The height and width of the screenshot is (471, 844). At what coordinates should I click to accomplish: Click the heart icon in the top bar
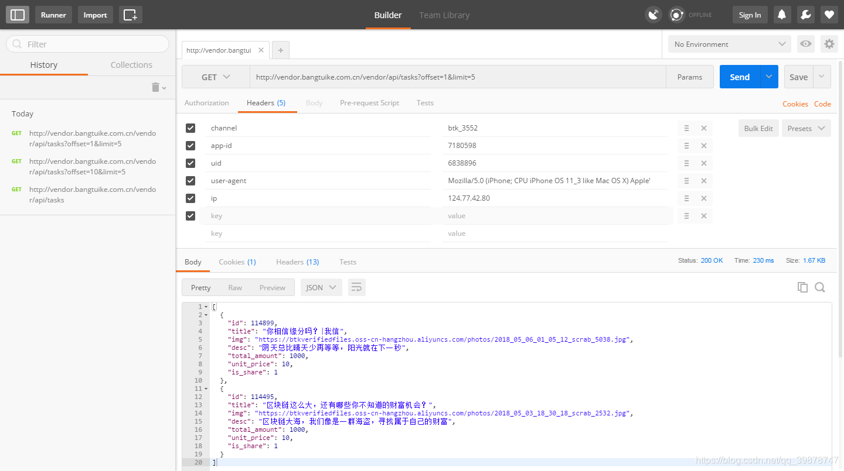coord(829,15)
